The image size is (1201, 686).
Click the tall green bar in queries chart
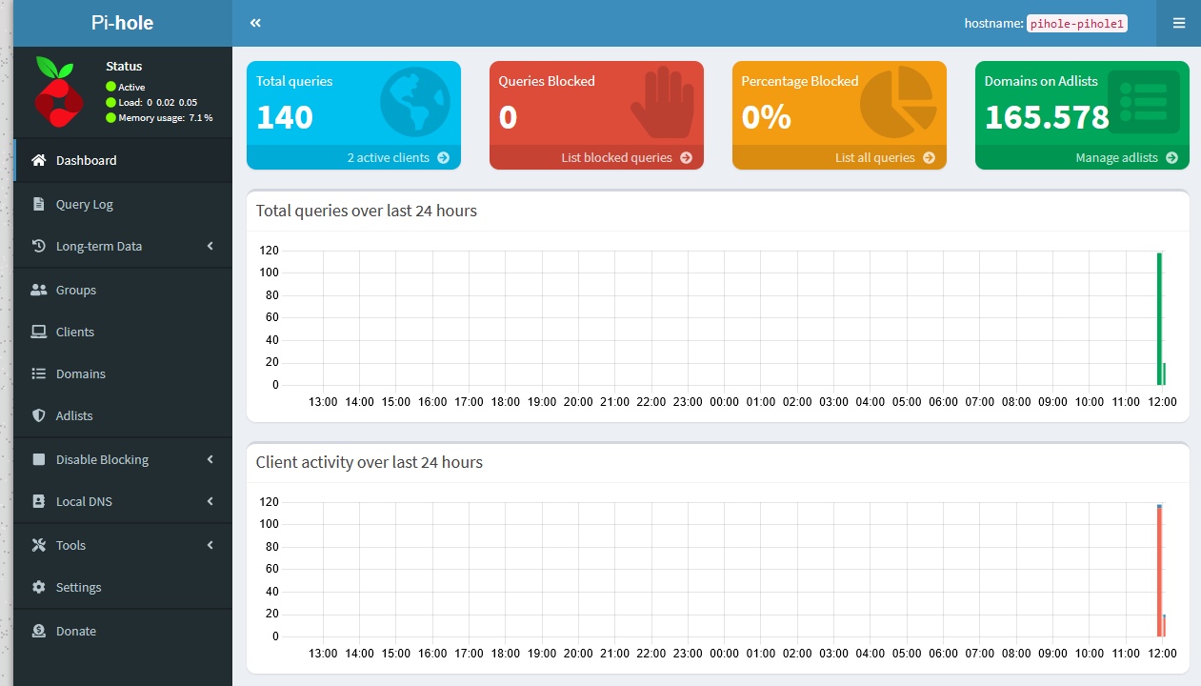1159,319
